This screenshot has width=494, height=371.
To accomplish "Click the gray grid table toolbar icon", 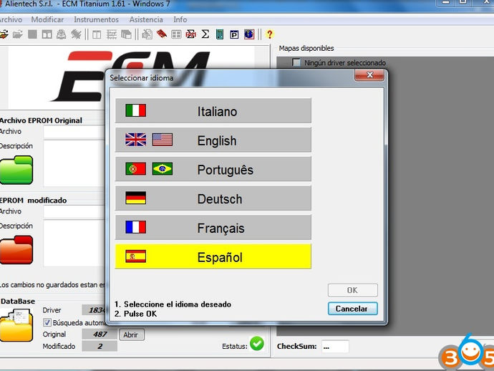I will coord(176,34).
